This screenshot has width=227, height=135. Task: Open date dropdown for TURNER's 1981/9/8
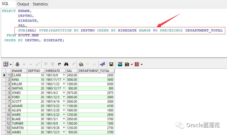click(64, 123)
